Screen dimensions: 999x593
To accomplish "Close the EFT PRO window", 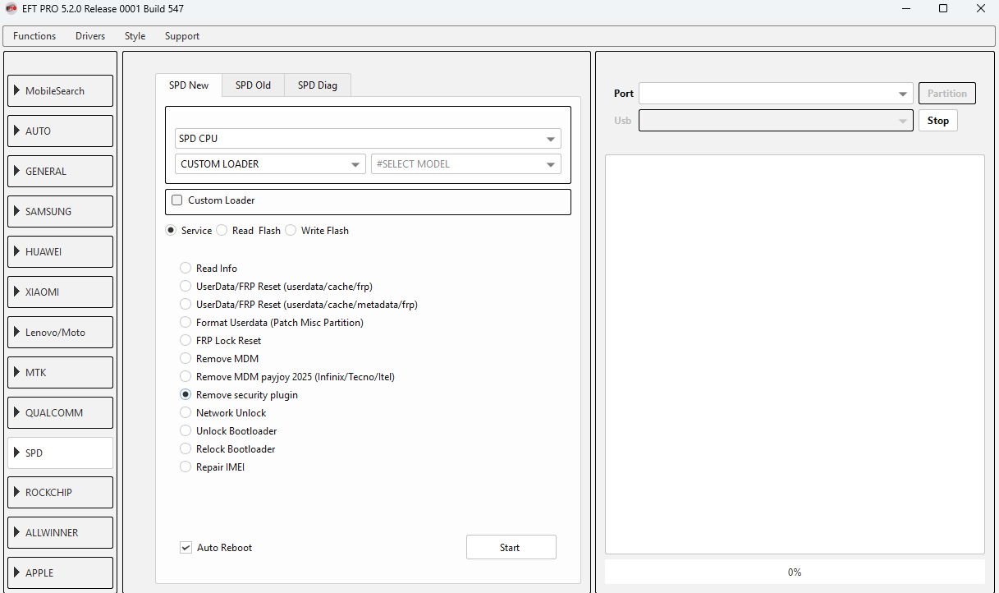I will [981, 9].
